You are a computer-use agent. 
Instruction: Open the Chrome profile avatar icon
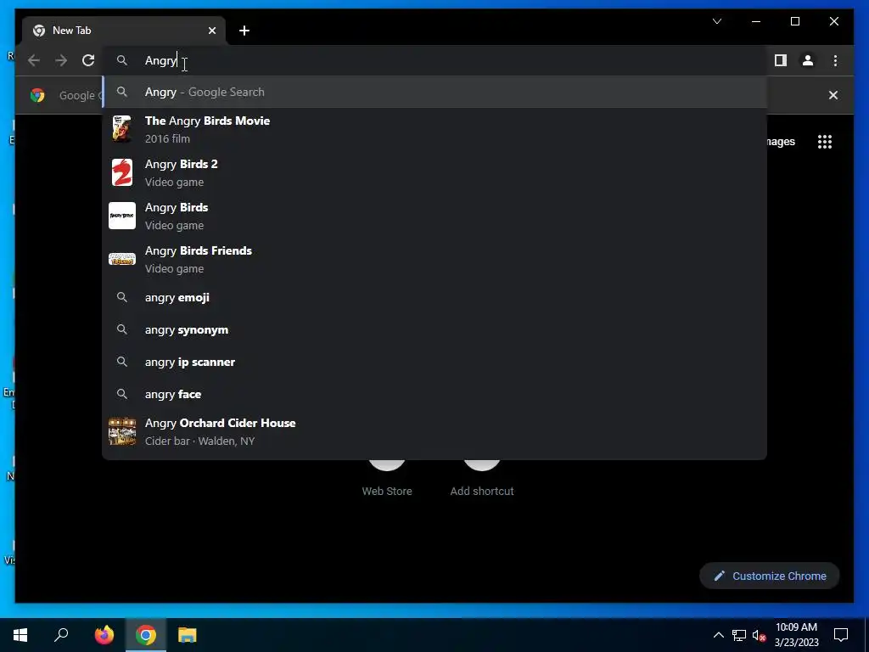pos(808,60)
